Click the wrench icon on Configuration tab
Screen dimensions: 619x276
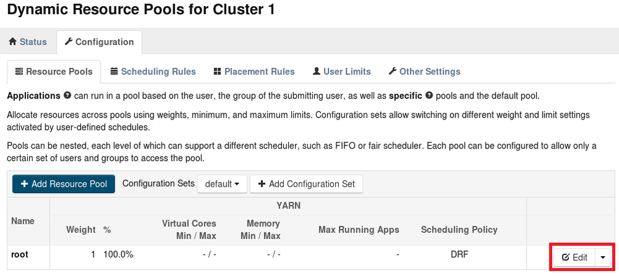pyautogui.click(x=69, y=42)
